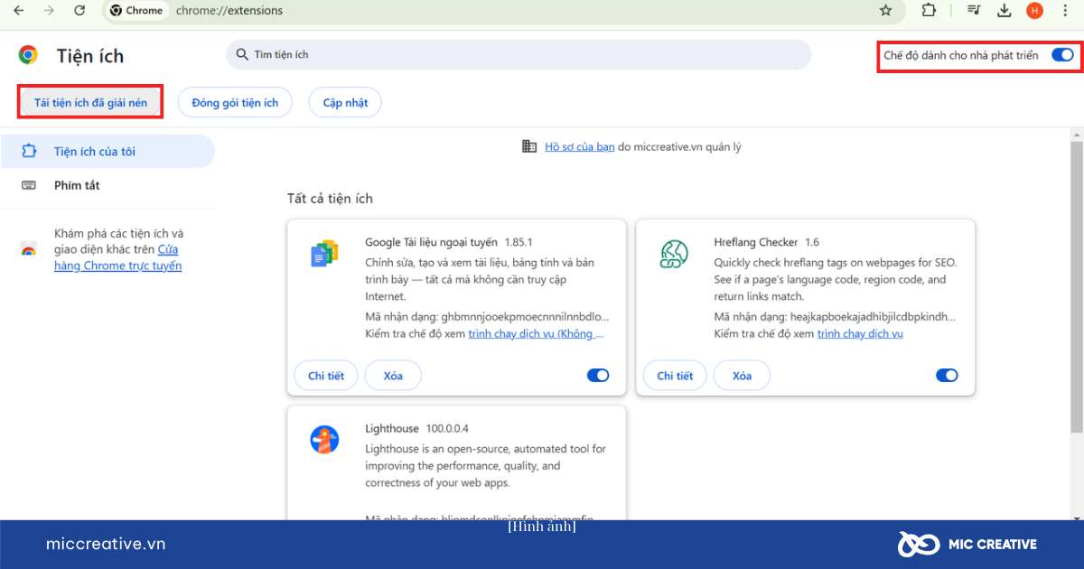Screen dimensions: 1084x569
Task: Click the search magnifier icon
Action: pyautogui.click(x=241, y=54)
